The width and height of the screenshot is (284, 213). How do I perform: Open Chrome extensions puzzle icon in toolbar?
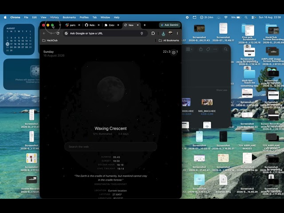tap(153, 33)
